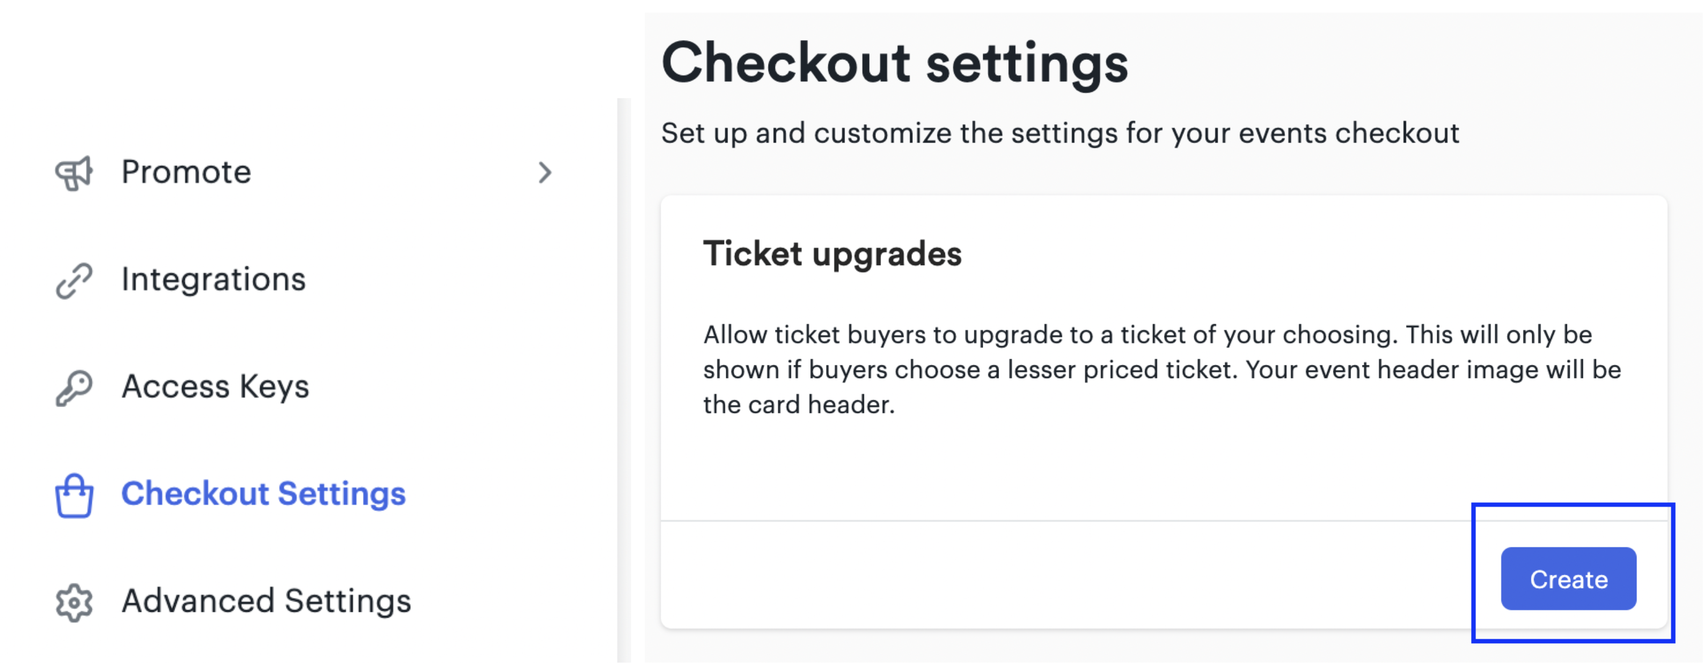Click the blue Create button
Viewport: 1705px width, 666px height.
pyautogui.click(x=1568, y=579)
